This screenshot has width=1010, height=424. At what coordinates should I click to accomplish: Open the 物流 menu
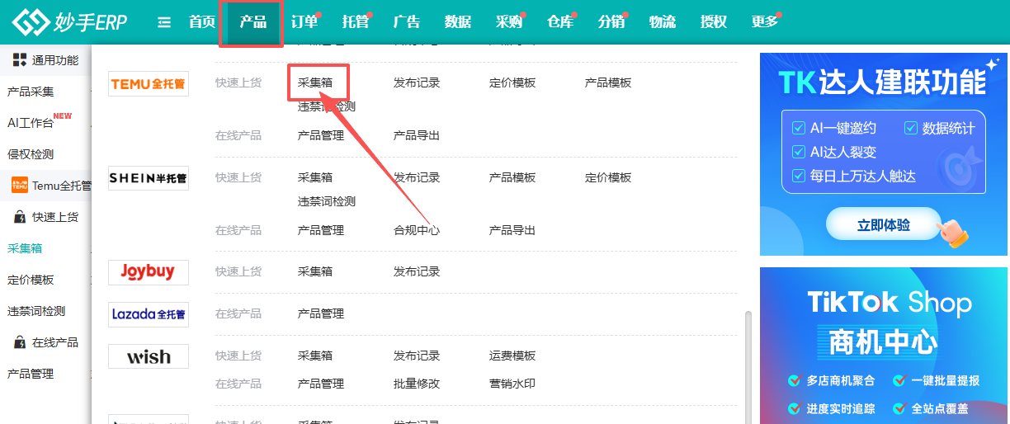tap(663, 22)
